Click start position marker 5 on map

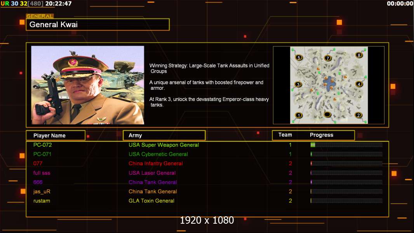tap(299, 57)
